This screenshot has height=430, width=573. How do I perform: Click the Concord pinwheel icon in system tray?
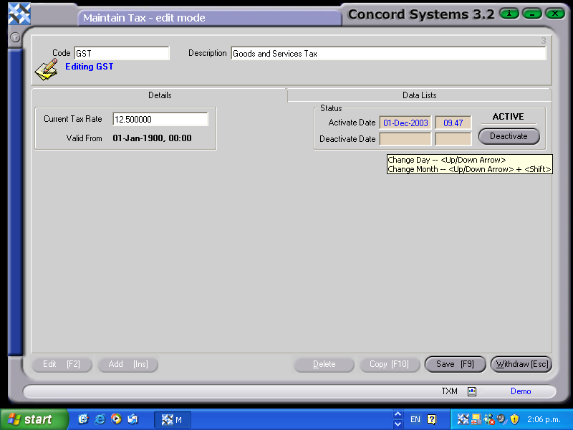462,419
